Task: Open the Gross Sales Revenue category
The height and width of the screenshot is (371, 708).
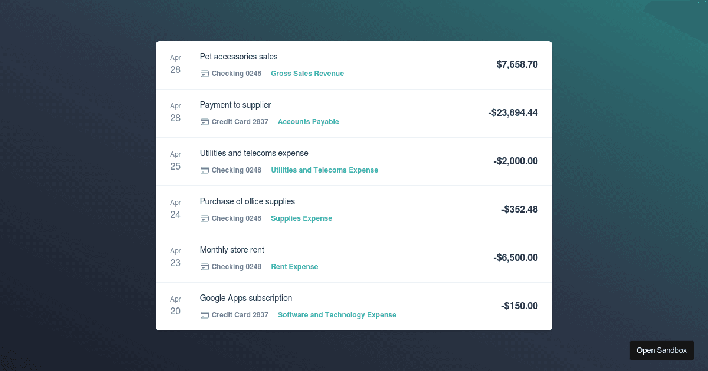Action: click(307, 73)
